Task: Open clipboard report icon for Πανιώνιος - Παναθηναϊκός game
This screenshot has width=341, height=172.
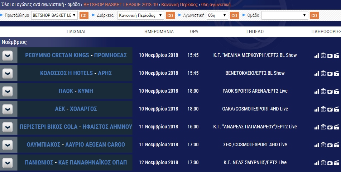Action: (x=323, y=163)
